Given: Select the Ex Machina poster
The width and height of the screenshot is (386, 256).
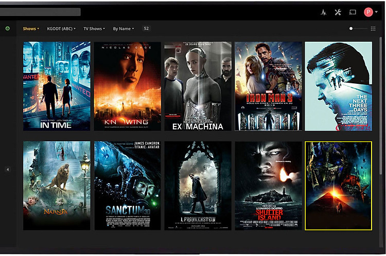Looking at the screenshot, I should coord(198,86).
